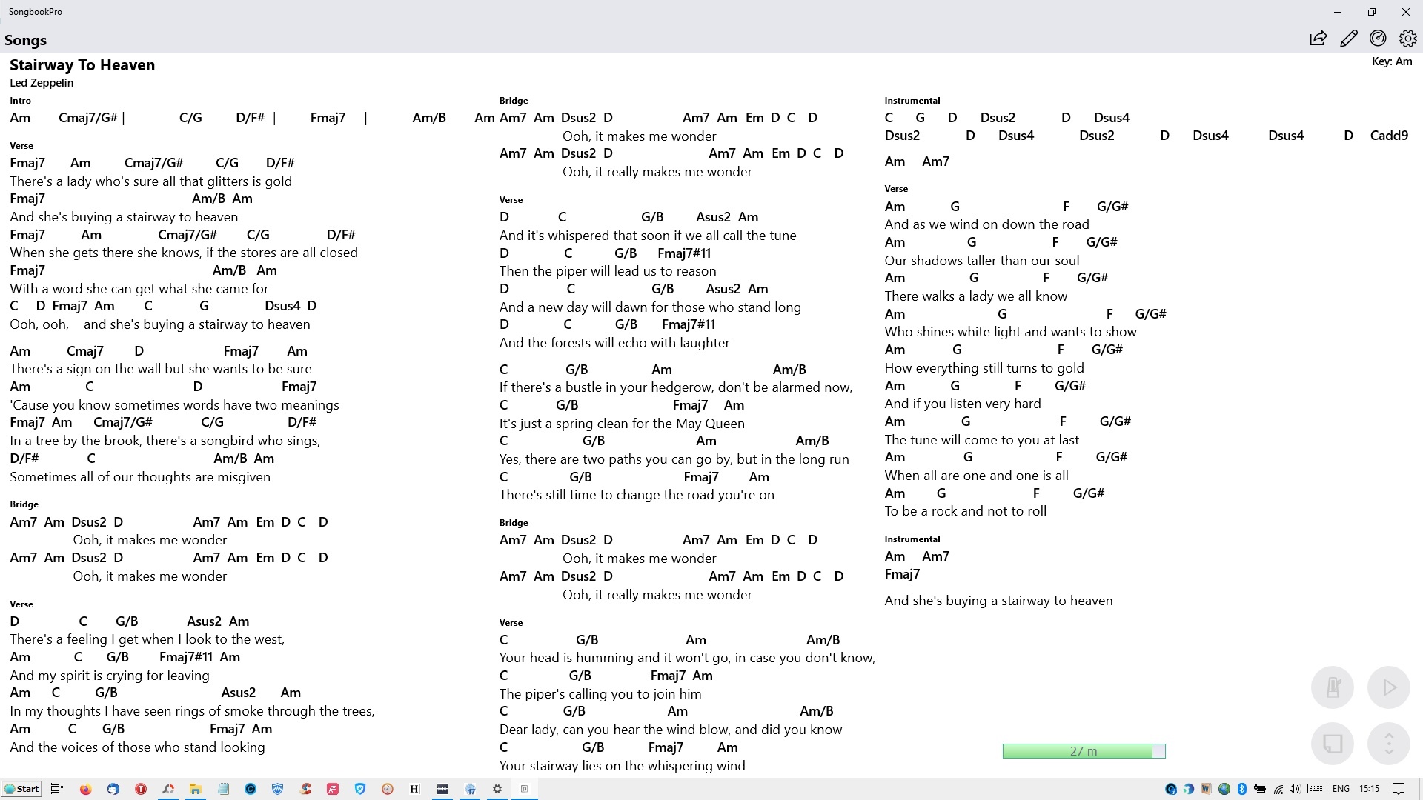Open Thunderbird from the taskbar
The height and width of the screenshot is (800, 1423).
point(113,789)
